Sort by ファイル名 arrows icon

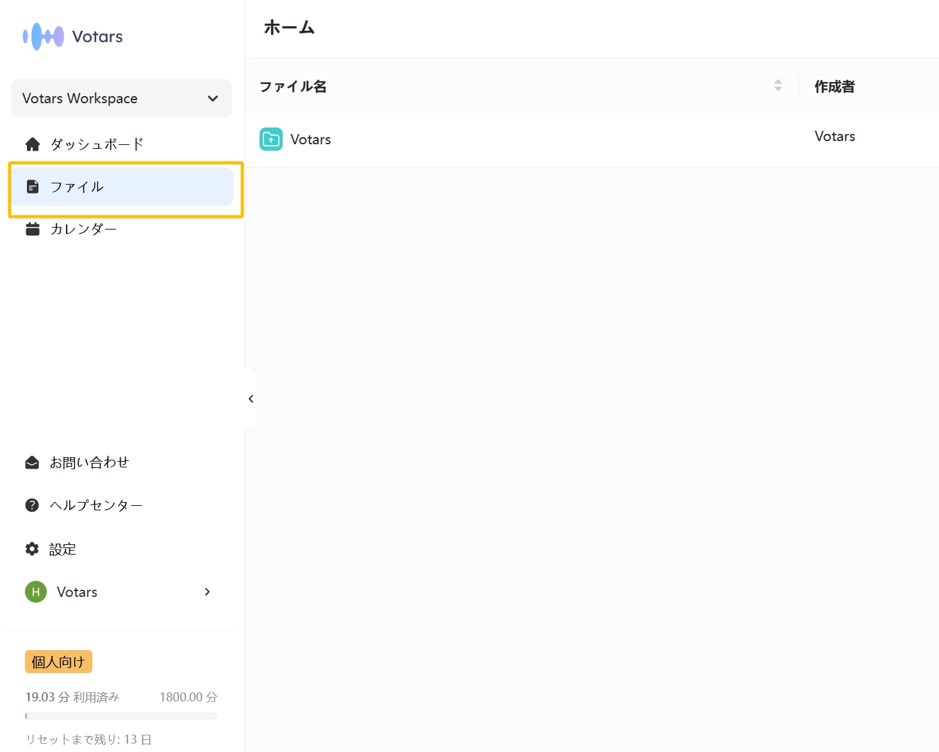pos(778,85)
